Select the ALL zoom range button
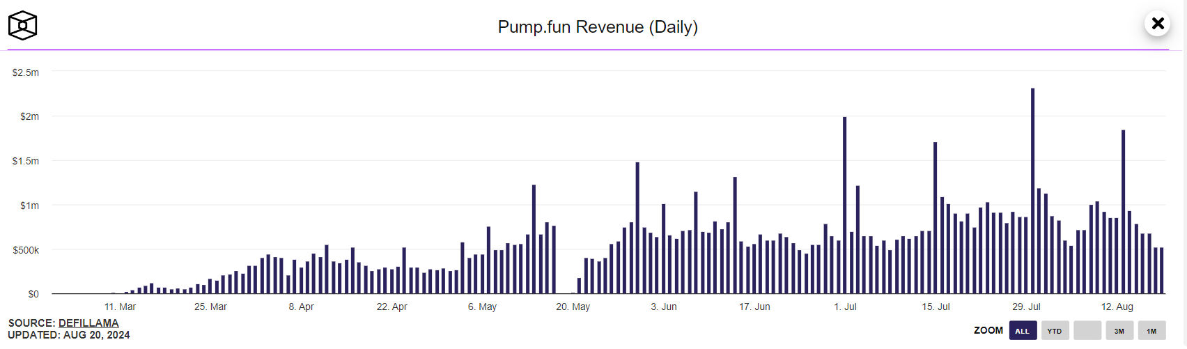 click(x=1023, y=331)
